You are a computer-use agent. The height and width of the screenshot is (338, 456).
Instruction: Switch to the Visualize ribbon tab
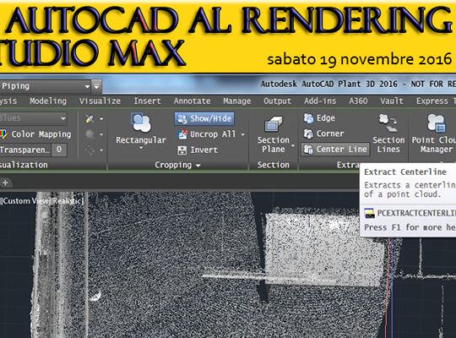100,101
